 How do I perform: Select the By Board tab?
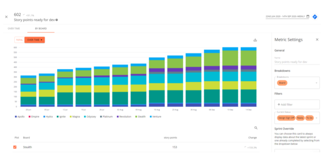click(41, 29)
